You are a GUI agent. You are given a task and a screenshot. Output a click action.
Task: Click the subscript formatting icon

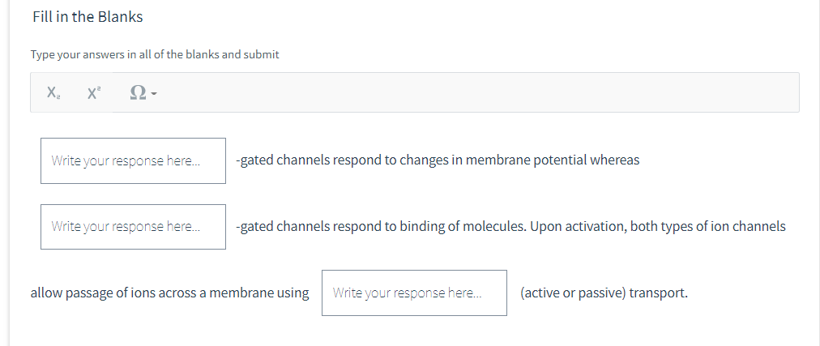tap(53, 93)
